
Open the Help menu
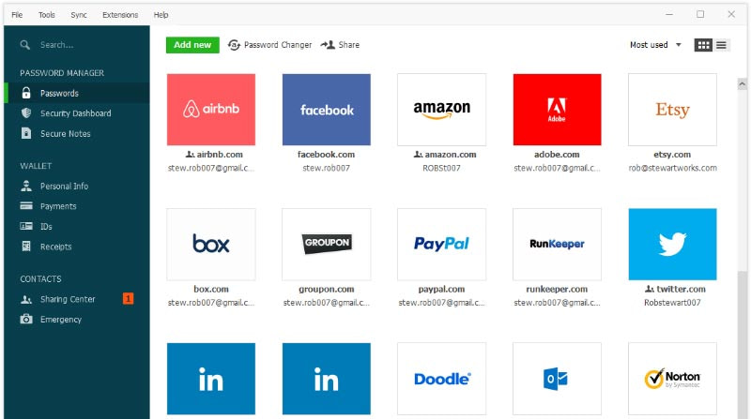pos(161,15)
